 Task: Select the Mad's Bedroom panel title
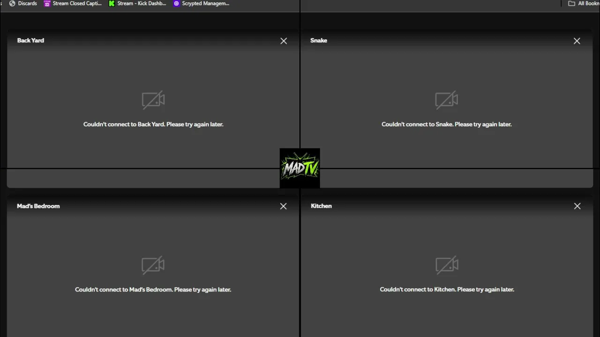(x=38, y=206)
